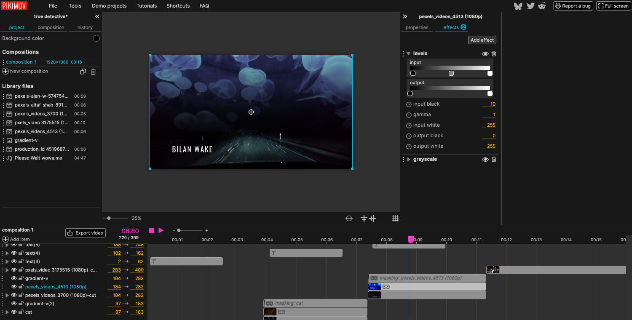Image resolution: width=632 pixels, height=320 pixels.
Task: Hide the text(4) layer
Action: [14, 253]
